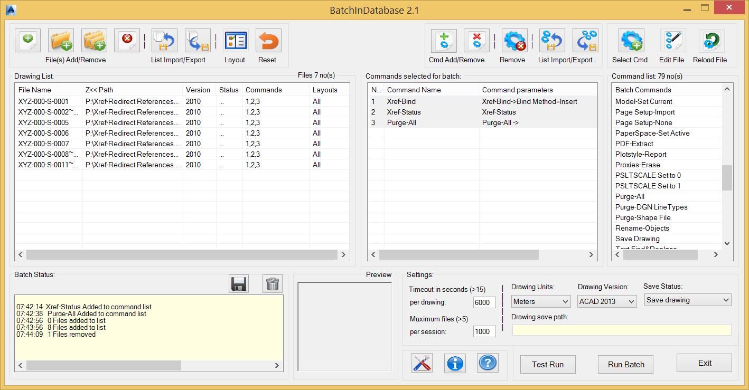Save the Batch Status log
Image resolution: width=749 pixels, height=390 pixels.
(x=238, y=283)
